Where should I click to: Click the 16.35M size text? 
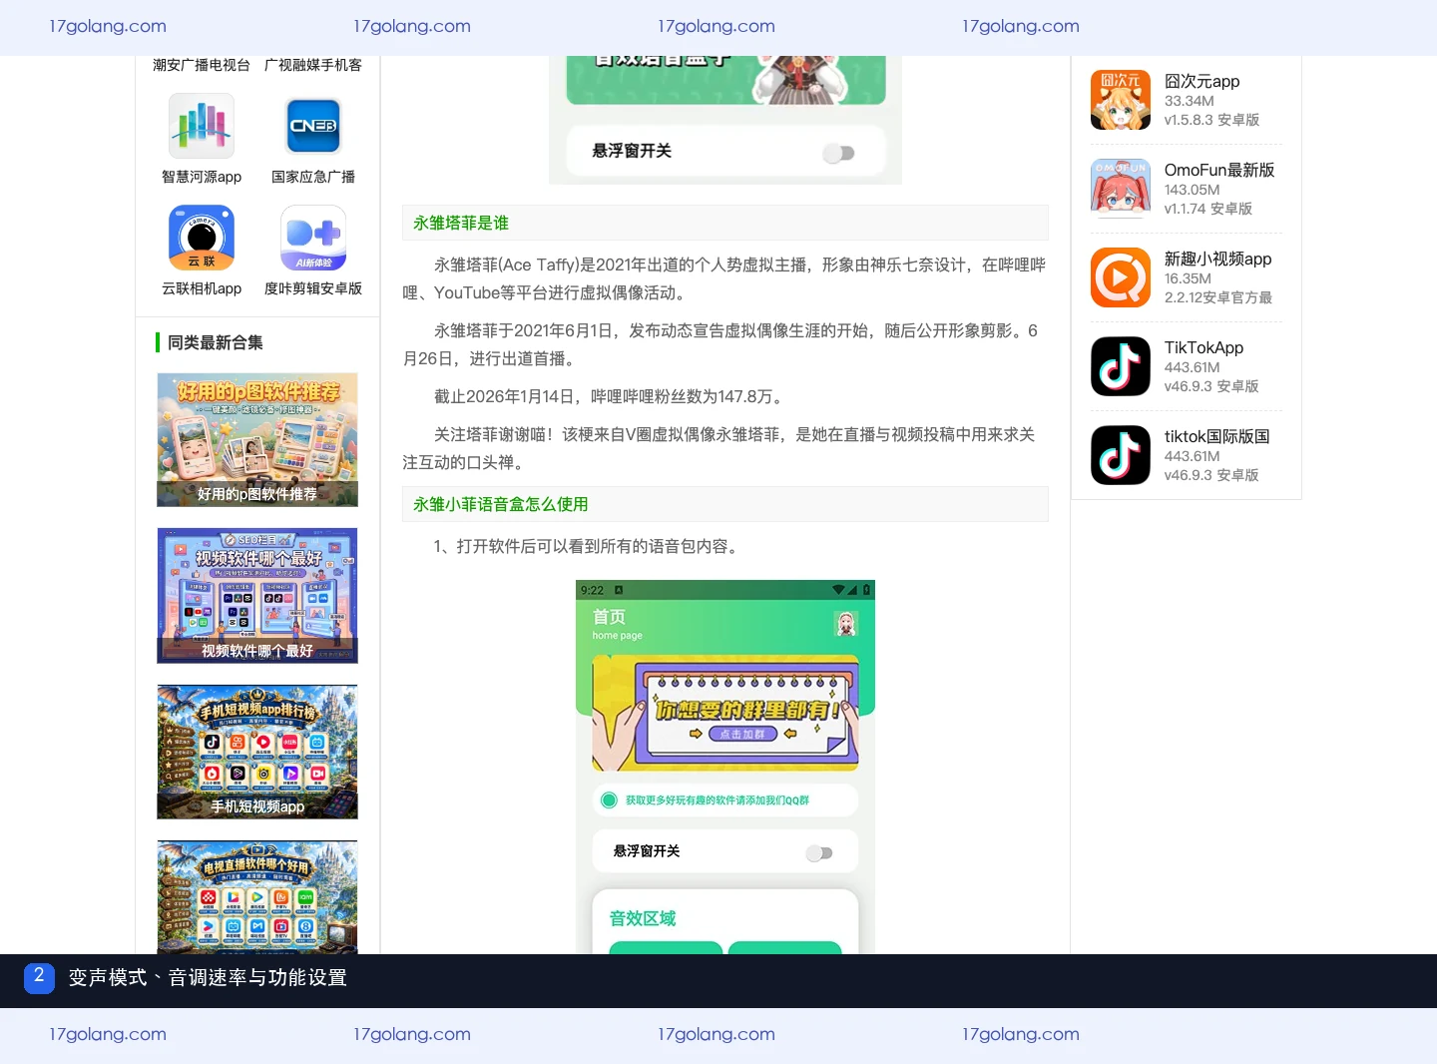click(1188, 278)
